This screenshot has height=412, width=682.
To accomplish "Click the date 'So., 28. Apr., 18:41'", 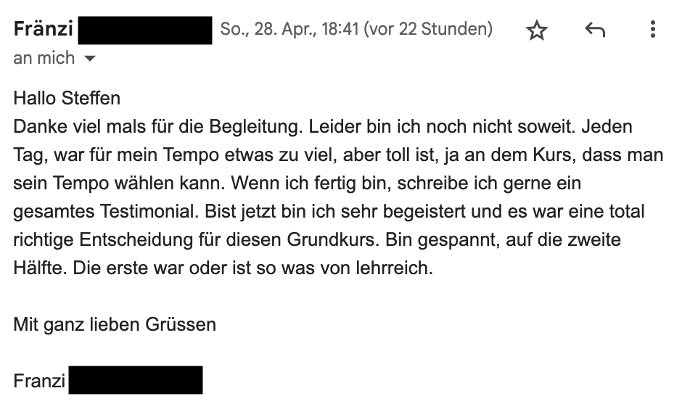I will click(x=289, y=30).
